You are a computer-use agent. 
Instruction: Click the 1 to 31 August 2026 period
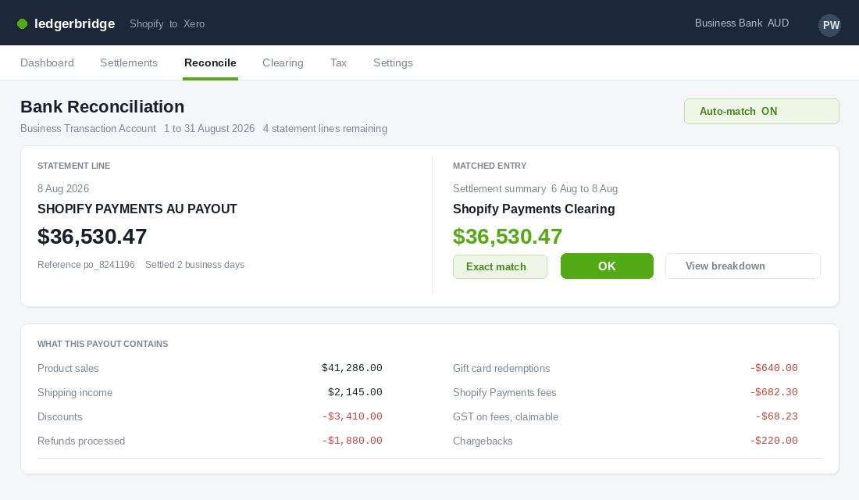coord(209,128)
